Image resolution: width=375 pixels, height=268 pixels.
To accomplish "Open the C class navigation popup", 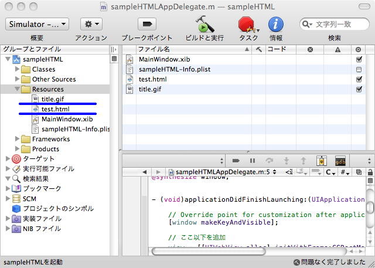I will [330, 172].
